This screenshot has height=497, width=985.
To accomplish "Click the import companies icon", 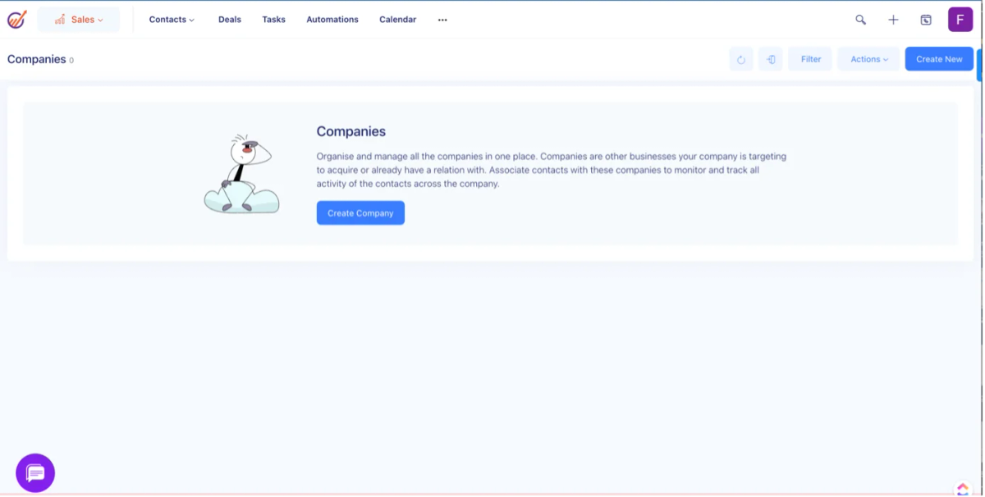I will (x=771, y=59).
